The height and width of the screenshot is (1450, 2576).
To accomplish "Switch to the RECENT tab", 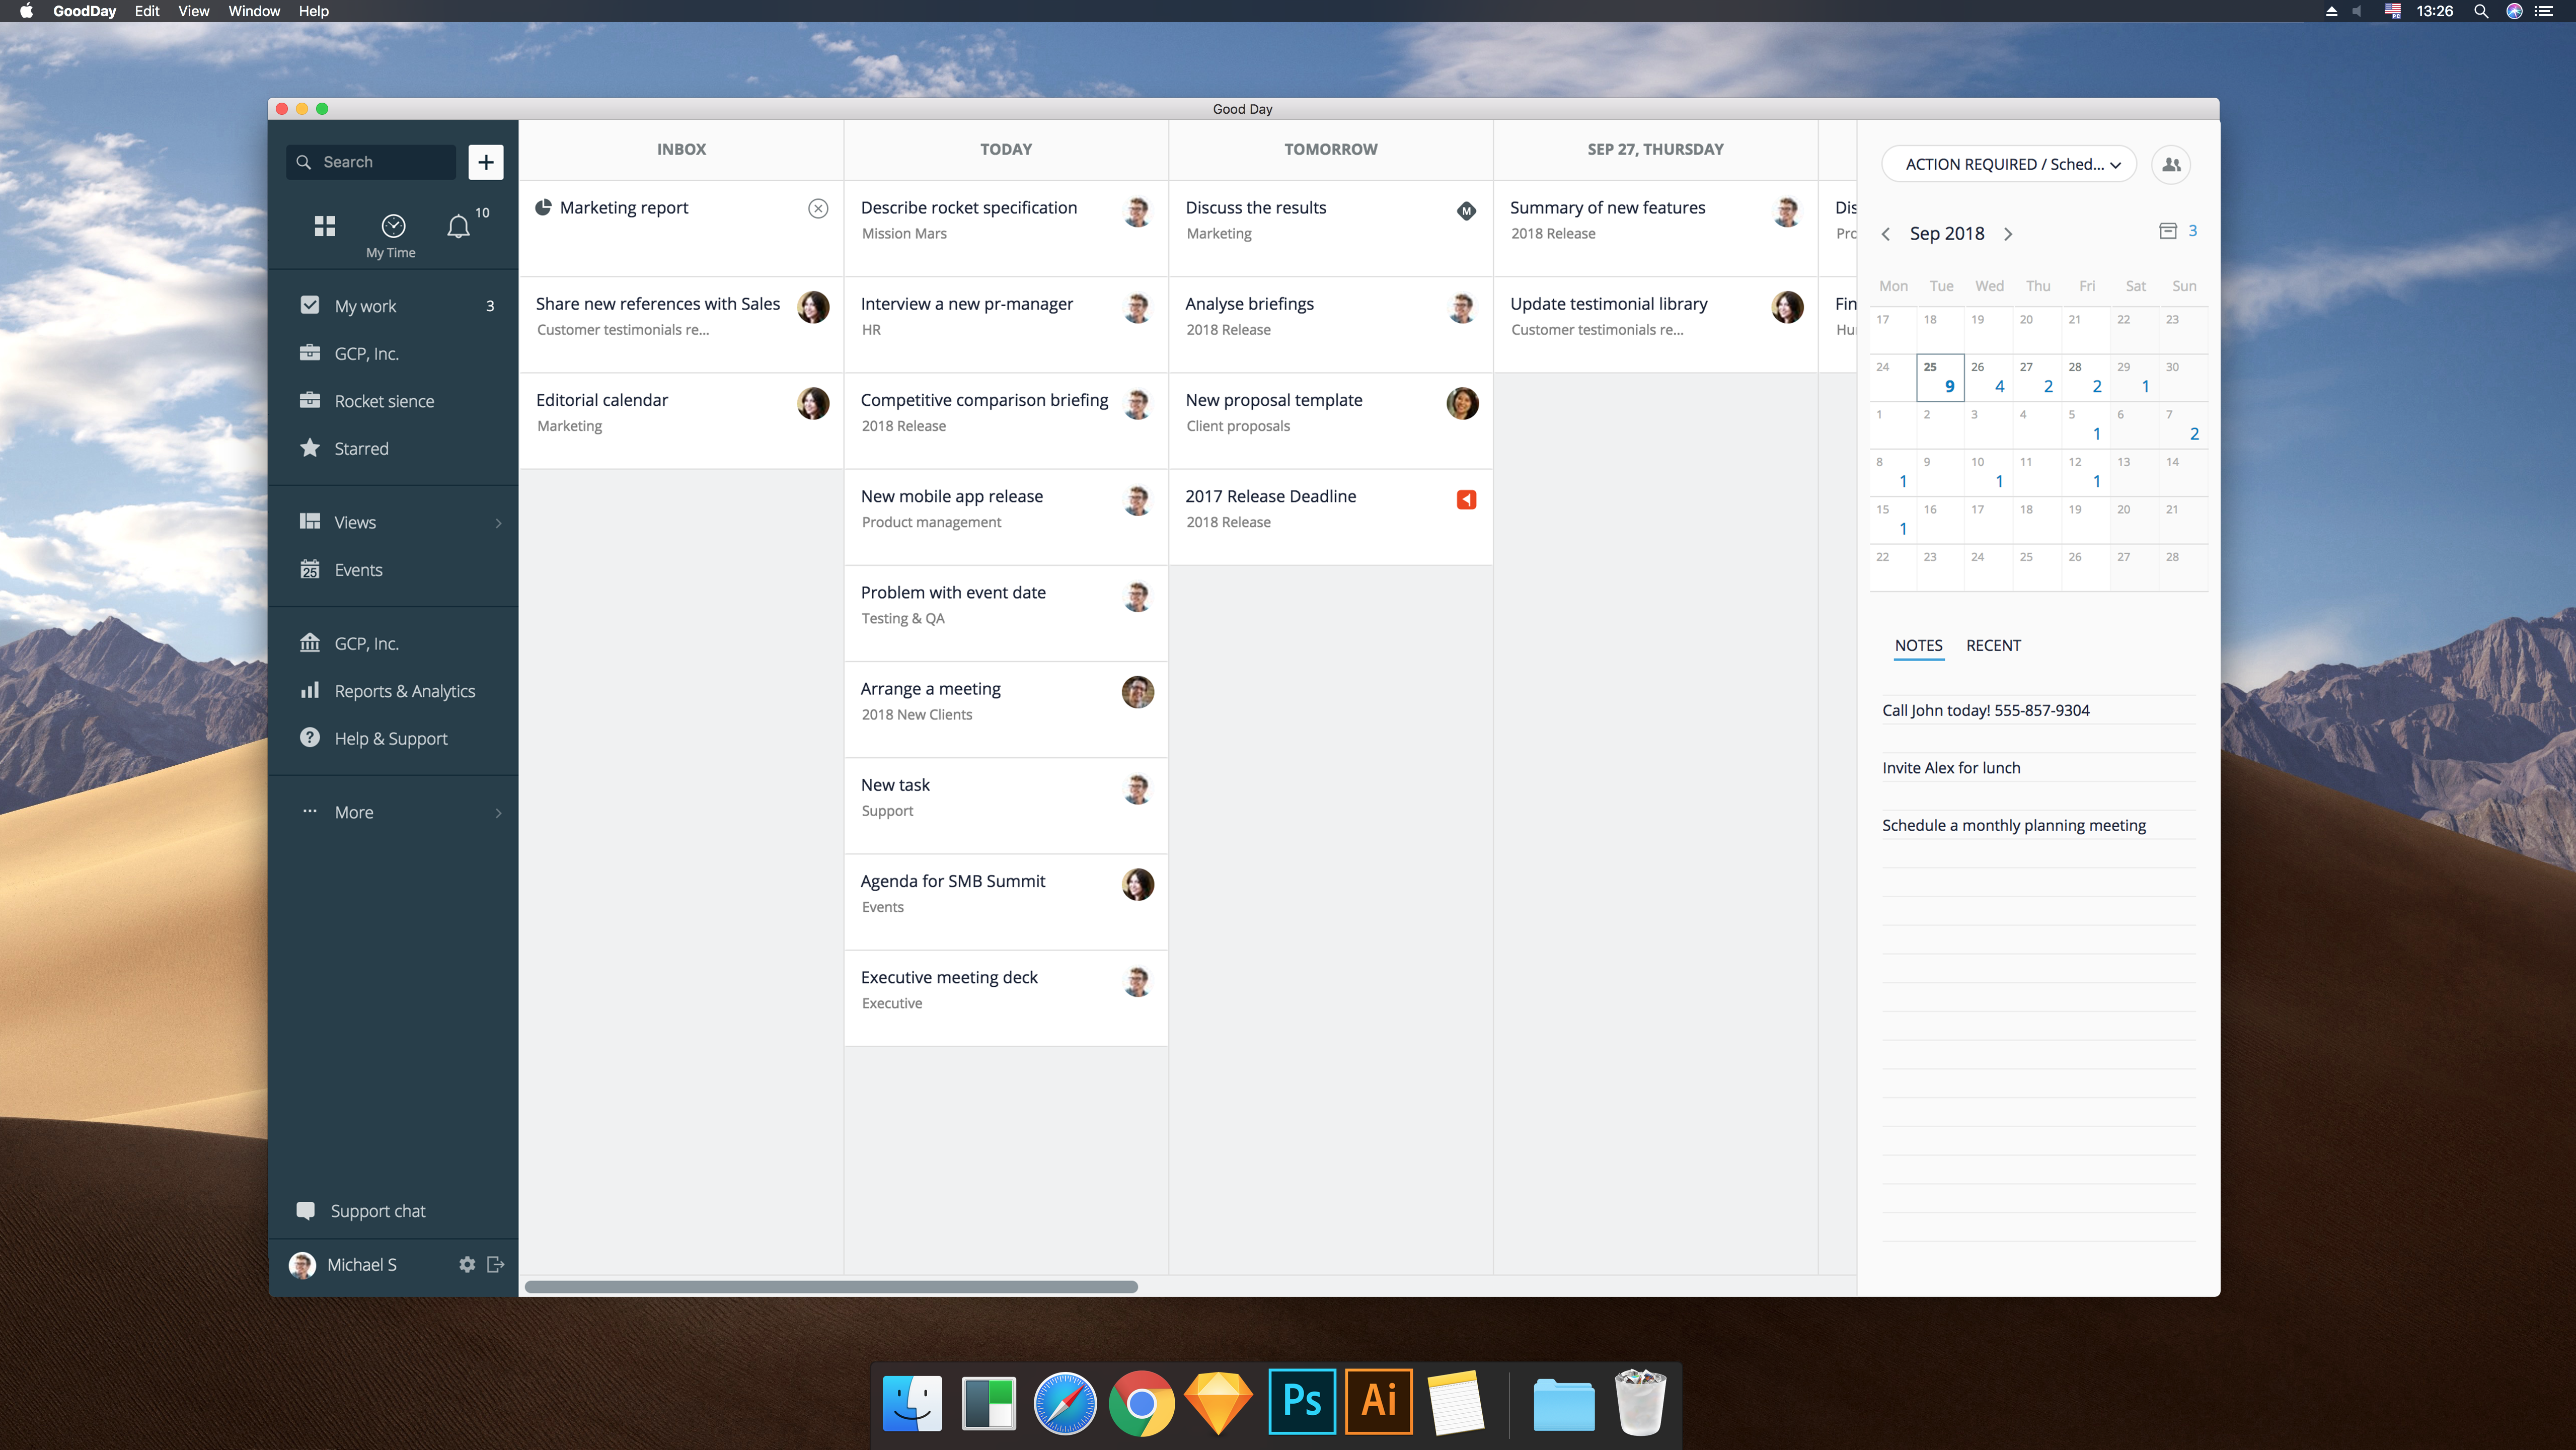I will coord(1993,645).
